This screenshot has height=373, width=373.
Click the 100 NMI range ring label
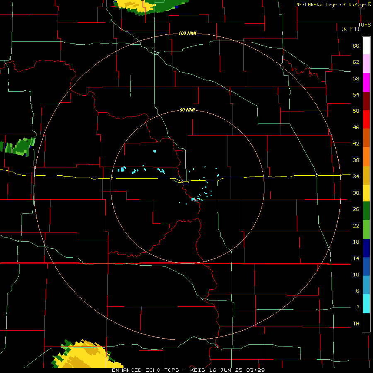click(x=187, y=33)
